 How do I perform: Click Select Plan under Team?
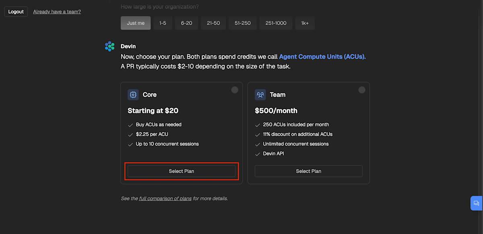[x=309, y=171]
